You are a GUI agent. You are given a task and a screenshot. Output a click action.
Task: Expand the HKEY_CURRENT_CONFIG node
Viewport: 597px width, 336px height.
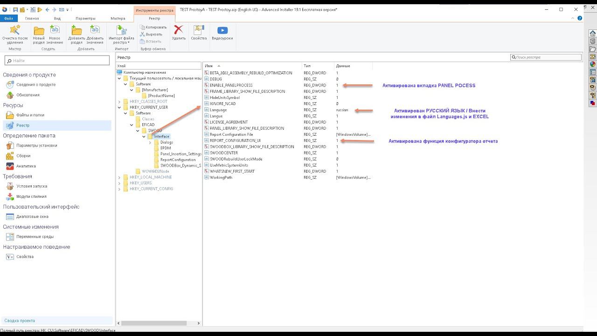tap(119, 189)
